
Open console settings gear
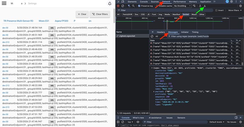[x=240, y=122]
